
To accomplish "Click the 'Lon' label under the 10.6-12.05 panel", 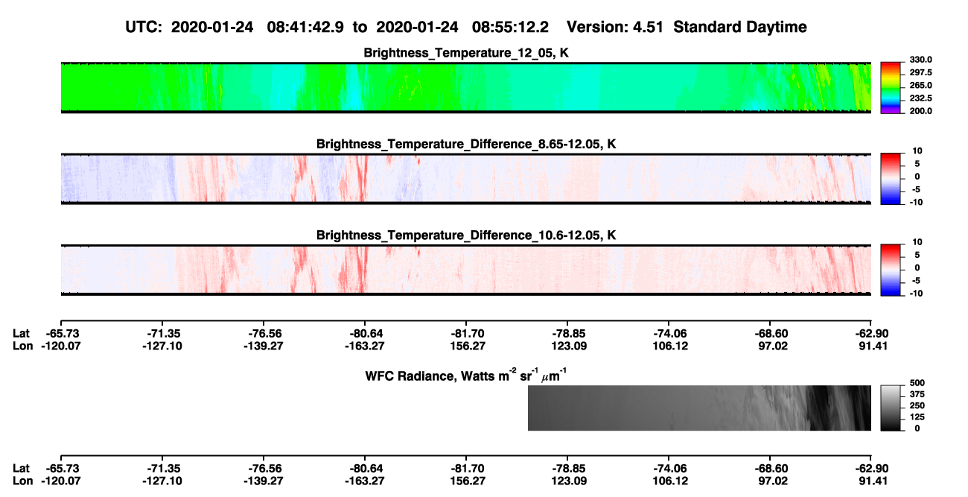I will pos(22,345).
